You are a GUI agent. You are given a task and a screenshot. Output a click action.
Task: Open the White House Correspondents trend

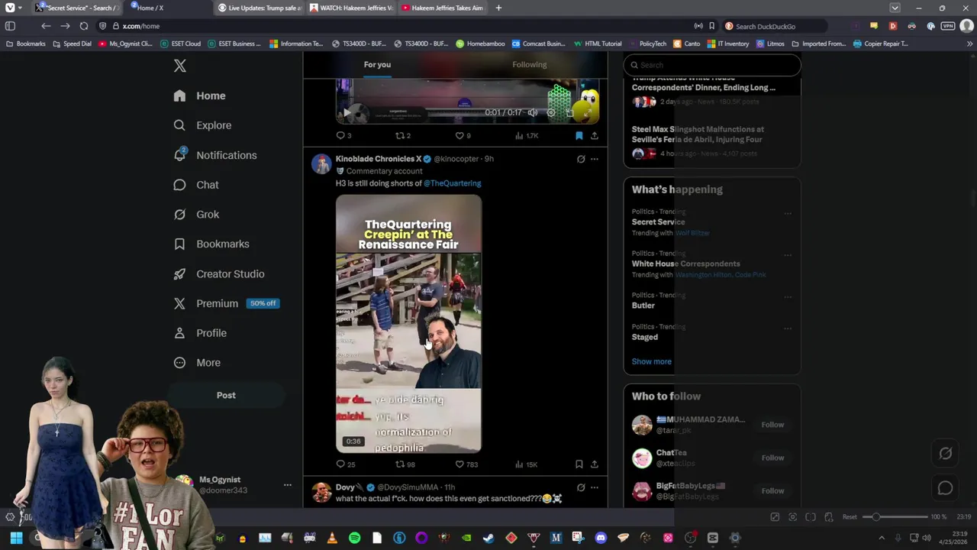[685, 264]
